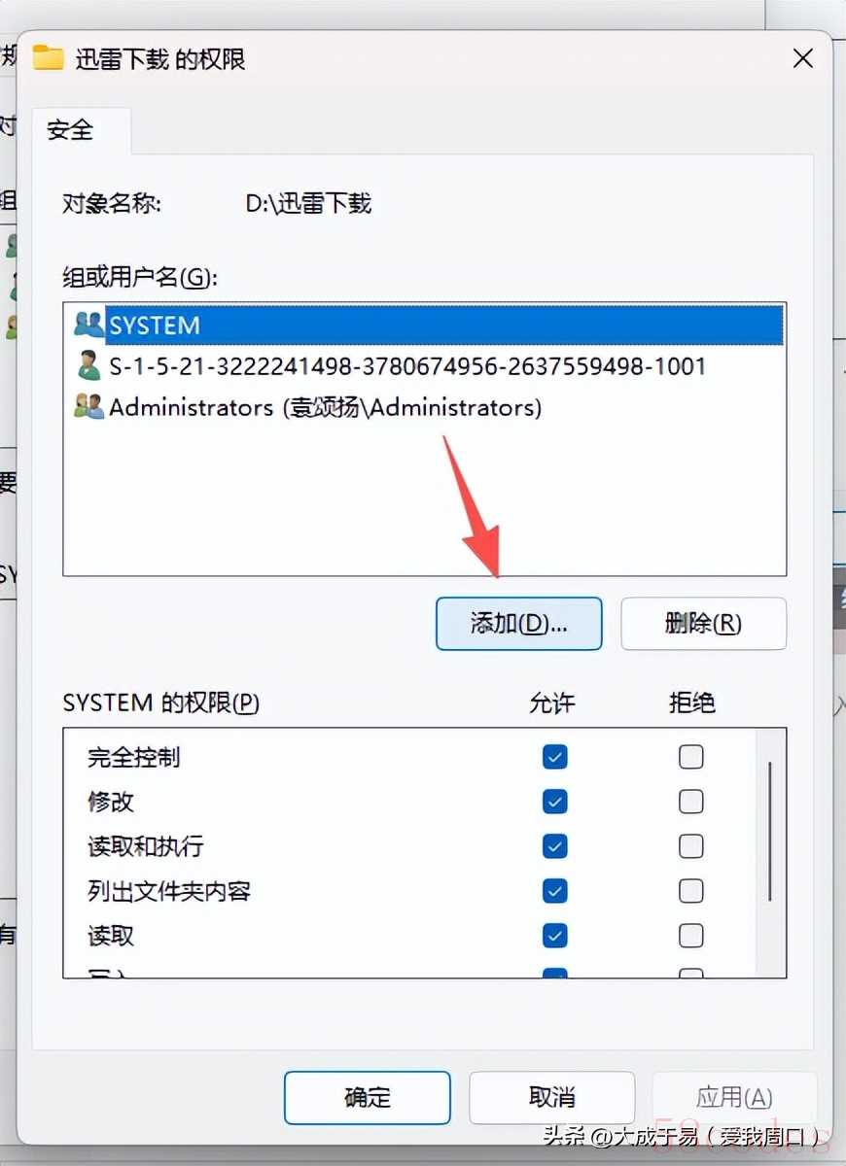Toggle Allow checkbox for 列出文件夹内容
The width and height of the screenshot is (846, 1166).
pos(555,891)
